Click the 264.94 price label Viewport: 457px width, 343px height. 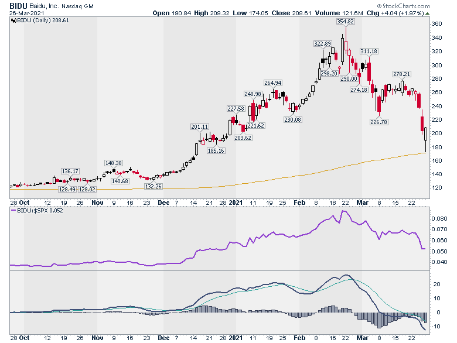coord(273,83)
